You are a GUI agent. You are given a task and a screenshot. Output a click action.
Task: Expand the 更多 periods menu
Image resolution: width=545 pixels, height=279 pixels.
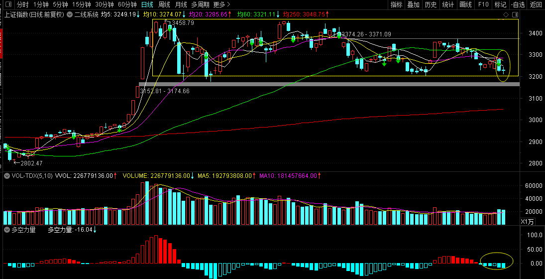pyautogui.click(x=222, y=4)
